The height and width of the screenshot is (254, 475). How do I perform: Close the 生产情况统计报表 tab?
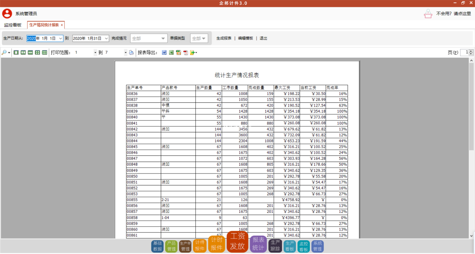coord(62,25)
